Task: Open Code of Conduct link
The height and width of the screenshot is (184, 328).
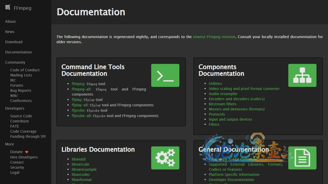Action: (x=25, y=70)
